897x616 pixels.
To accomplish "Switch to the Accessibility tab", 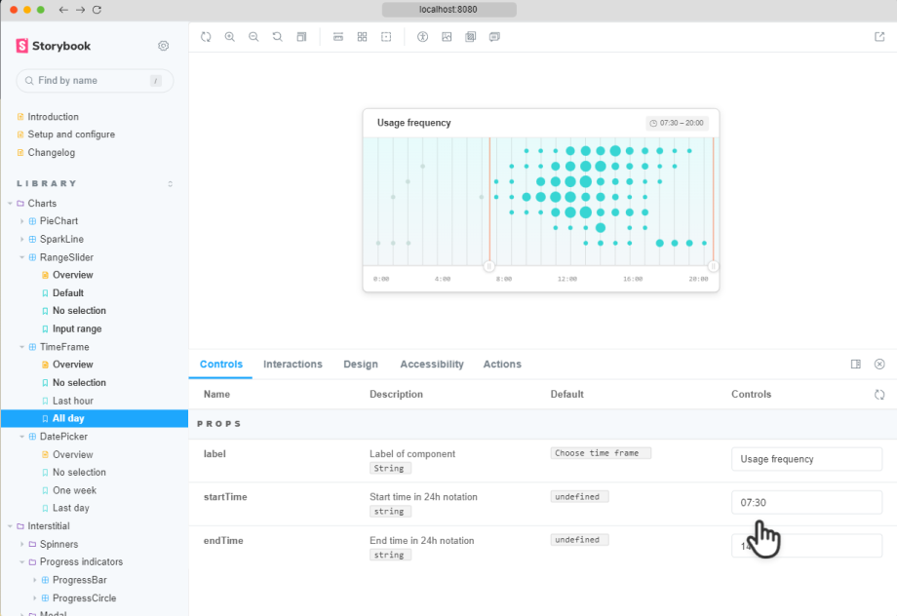I will click(432, 365).
